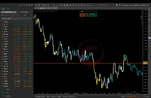Open the green Trade application icon
The height and width of the screenshot is (98, 151).
[x=3, y=9]
